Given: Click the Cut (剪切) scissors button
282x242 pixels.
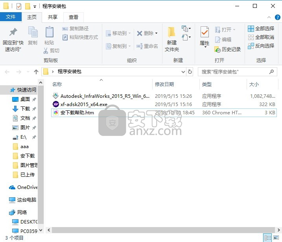Looking at the screenshot, I should click(x=51, y=51).
